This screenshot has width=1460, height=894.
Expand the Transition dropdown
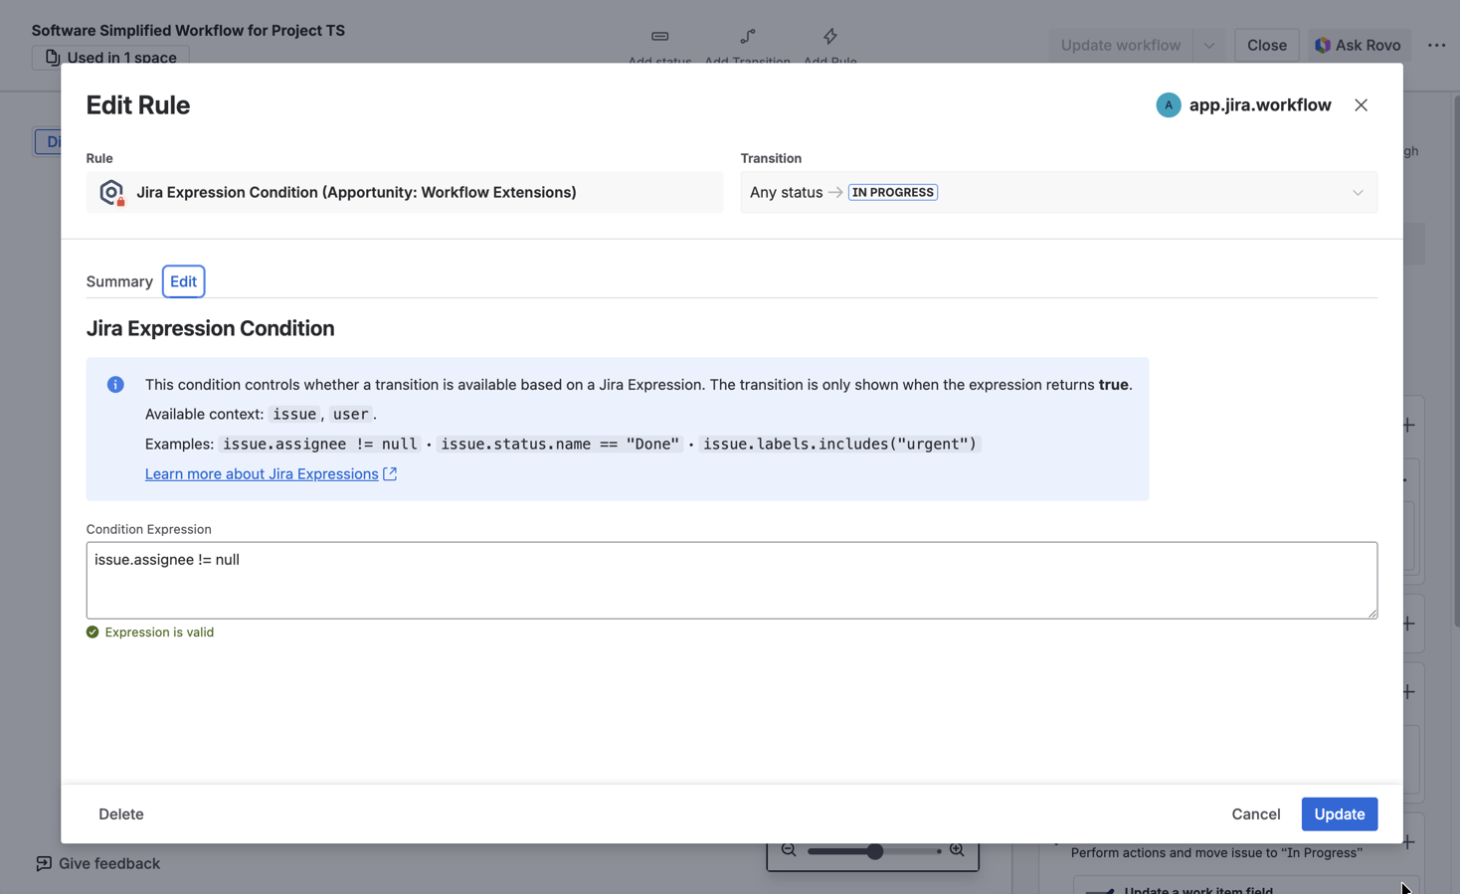coord(1357,193)
